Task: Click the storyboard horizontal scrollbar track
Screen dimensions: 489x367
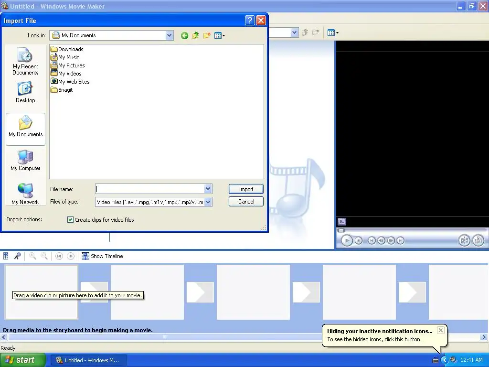Action: tap(243, 337)
